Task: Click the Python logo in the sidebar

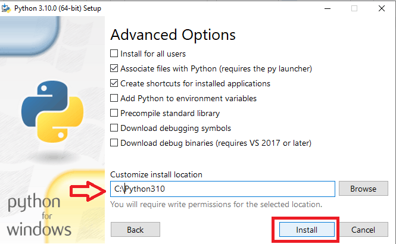Action: [52, 111]
